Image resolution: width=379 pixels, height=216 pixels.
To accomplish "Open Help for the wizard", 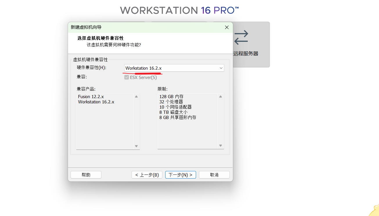I will pyautogui.click(x=86, y=175).
